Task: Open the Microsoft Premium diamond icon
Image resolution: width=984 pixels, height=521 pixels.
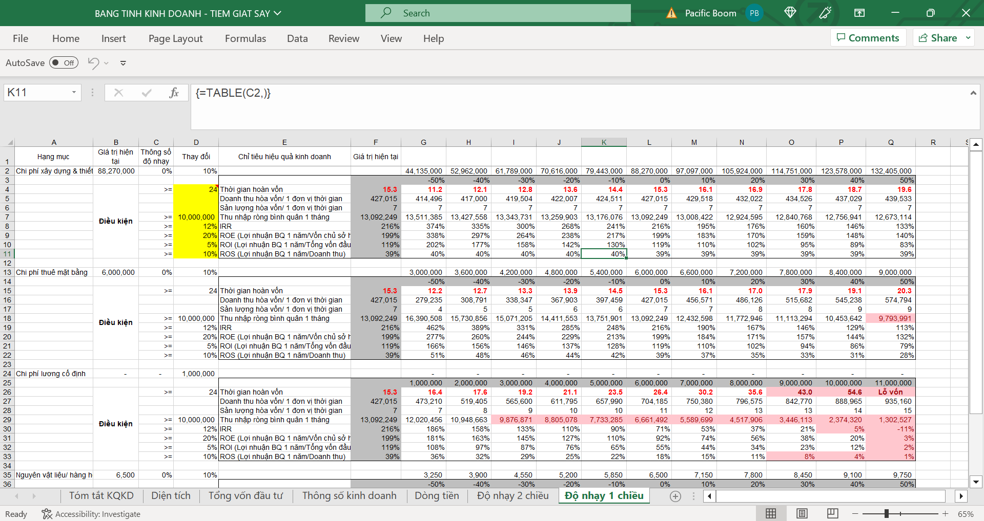Action: tap(790, 13)
